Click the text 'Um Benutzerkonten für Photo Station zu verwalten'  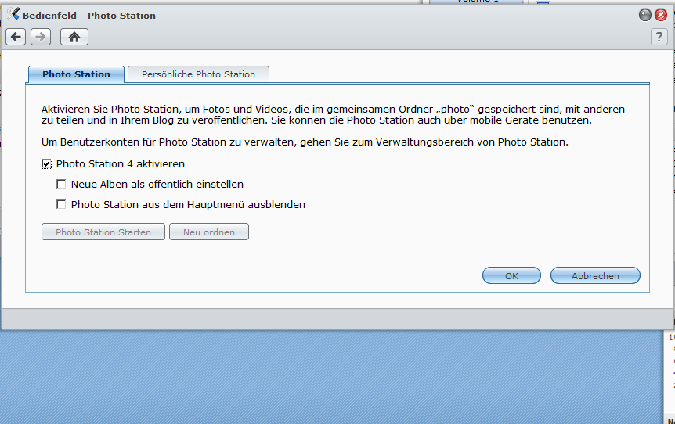(169, 142)
